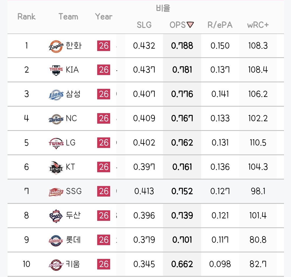Viewport: 291px width, 277px height.
Task: Click the Lotte Giants team logo
Action: coord(56,241)
